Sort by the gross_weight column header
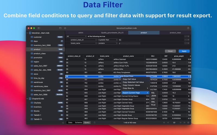Viewport: 217px width, 135px height. [179, 56]
